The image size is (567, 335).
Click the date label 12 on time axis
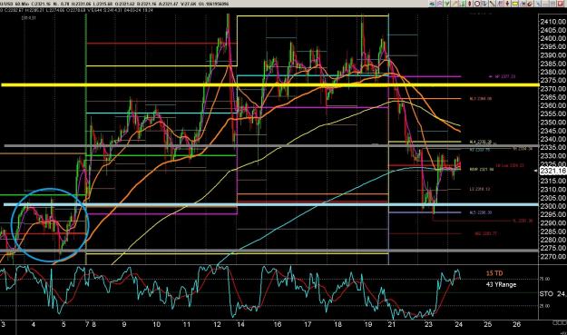(217, 324)
